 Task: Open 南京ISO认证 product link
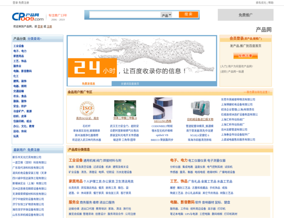87,118
